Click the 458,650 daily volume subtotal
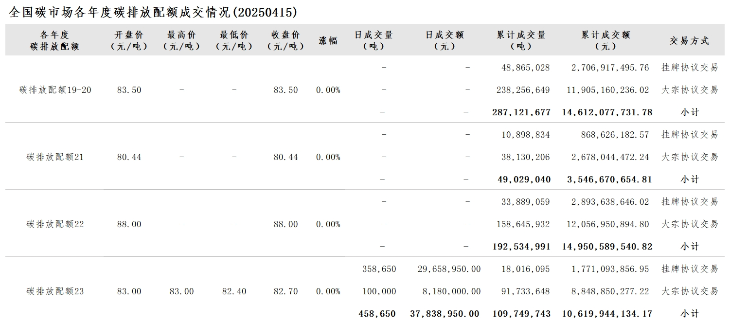 (377, 314)
